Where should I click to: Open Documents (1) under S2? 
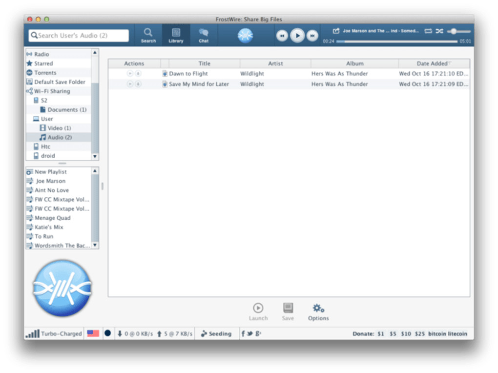59,109
